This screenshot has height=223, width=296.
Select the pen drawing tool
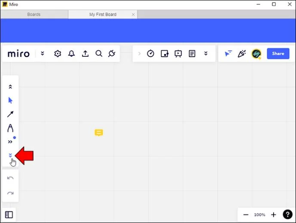pyautogui.click(x=10, y=128)
